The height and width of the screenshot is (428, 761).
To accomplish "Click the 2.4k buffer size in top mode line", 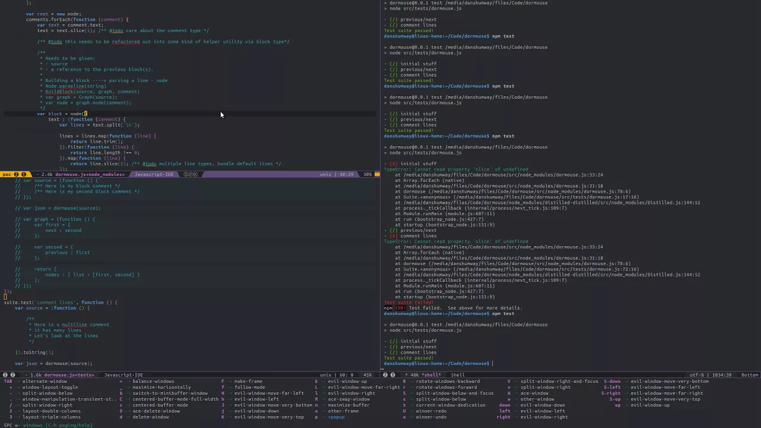I will pyautogui.click(x=47, y=174).
